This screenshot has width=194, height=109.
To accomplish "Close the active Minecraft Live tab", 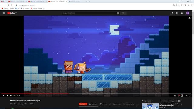I will coord(66,2).
